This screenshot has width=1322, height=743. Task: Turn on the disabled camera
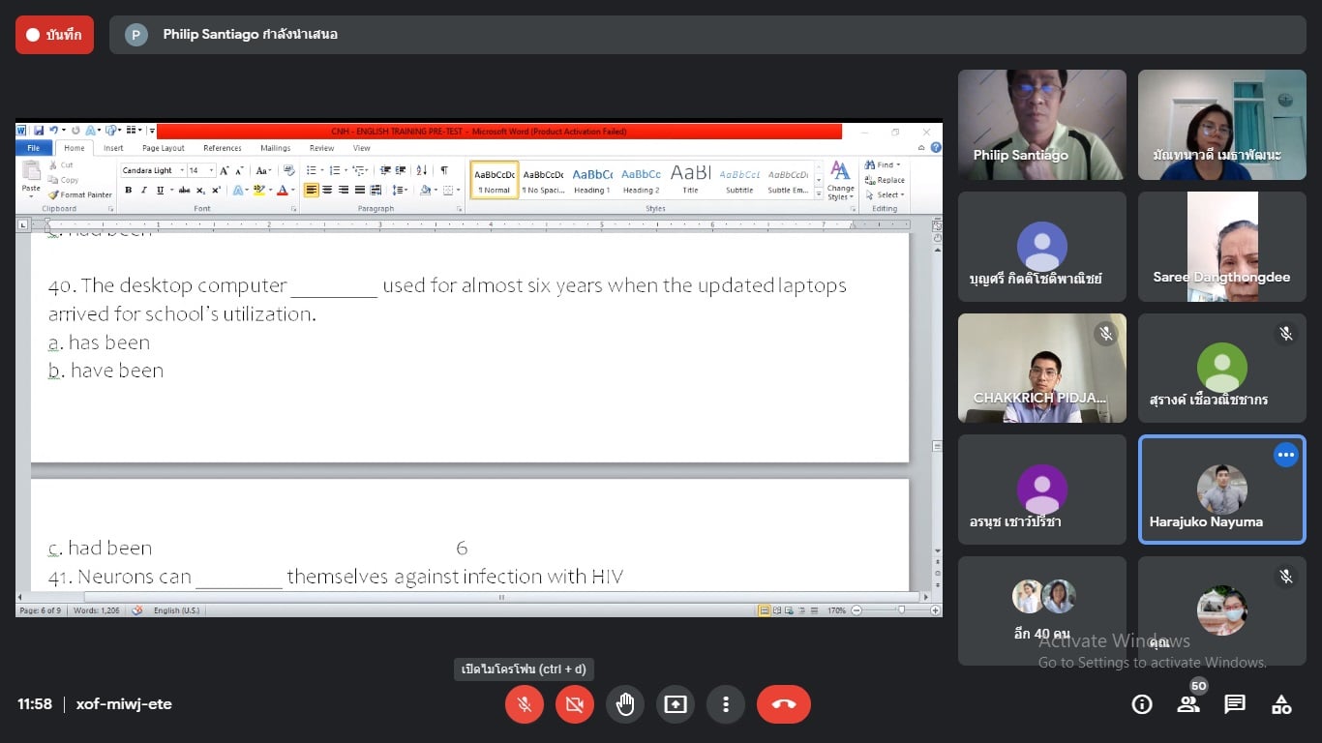click(575, 704)
